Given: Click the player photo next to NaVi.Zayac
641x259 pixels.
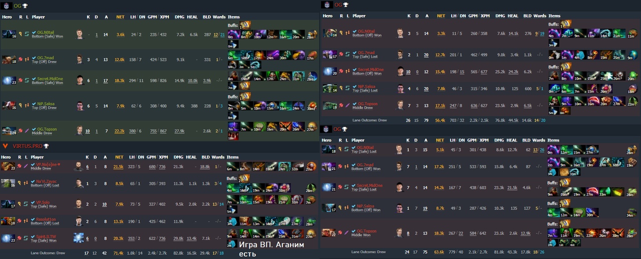Looking at the screenshot, I should coord(79,184).
